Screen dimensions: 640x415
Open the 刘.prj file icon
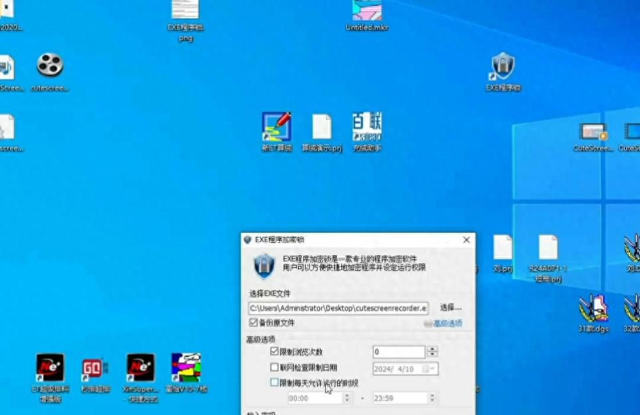coord(503,247)
